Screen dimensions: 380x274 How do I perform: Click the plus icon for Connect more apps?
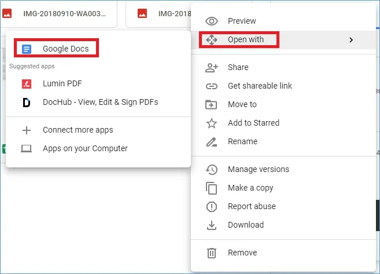27,130
